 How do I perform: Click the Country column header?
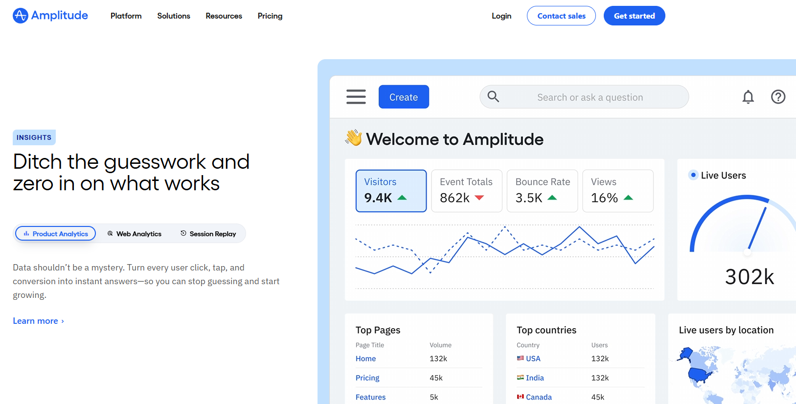528,345
